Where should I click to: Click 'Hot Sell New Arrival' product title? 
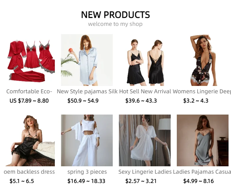[x=145, y=91]
